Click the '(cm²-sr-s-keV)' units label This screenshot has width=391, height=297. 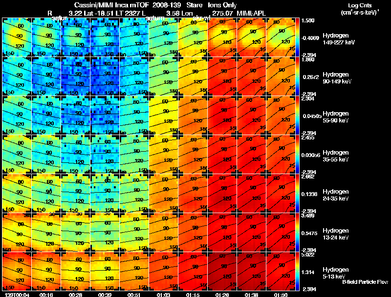pyautogui.click(x=360, y=12)
